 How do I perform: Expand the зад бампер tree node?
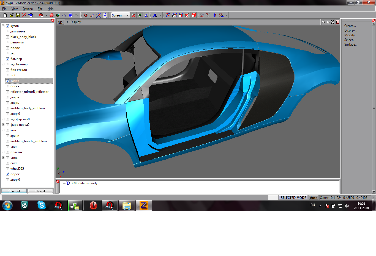coord(3,64)
